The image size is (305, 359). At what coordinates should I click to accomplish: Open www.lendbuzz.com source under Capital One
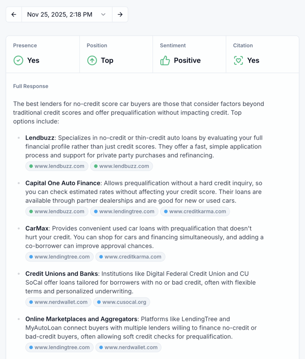click(x=57, y=211)
